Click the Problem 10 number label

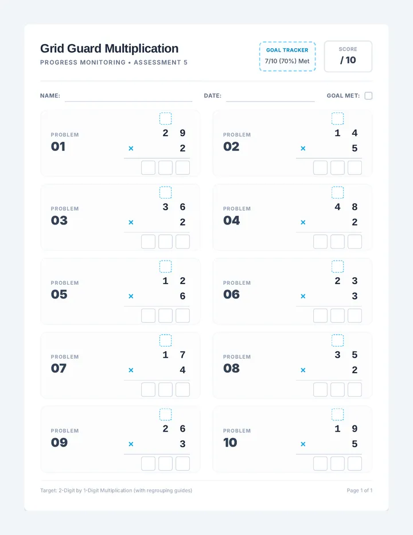[230, 443]
